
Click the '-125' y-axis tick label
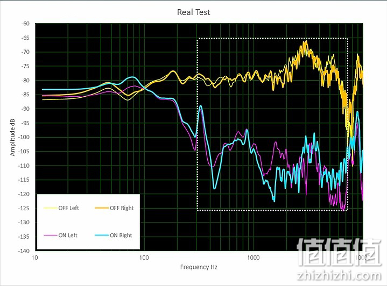tap(24, 209)
